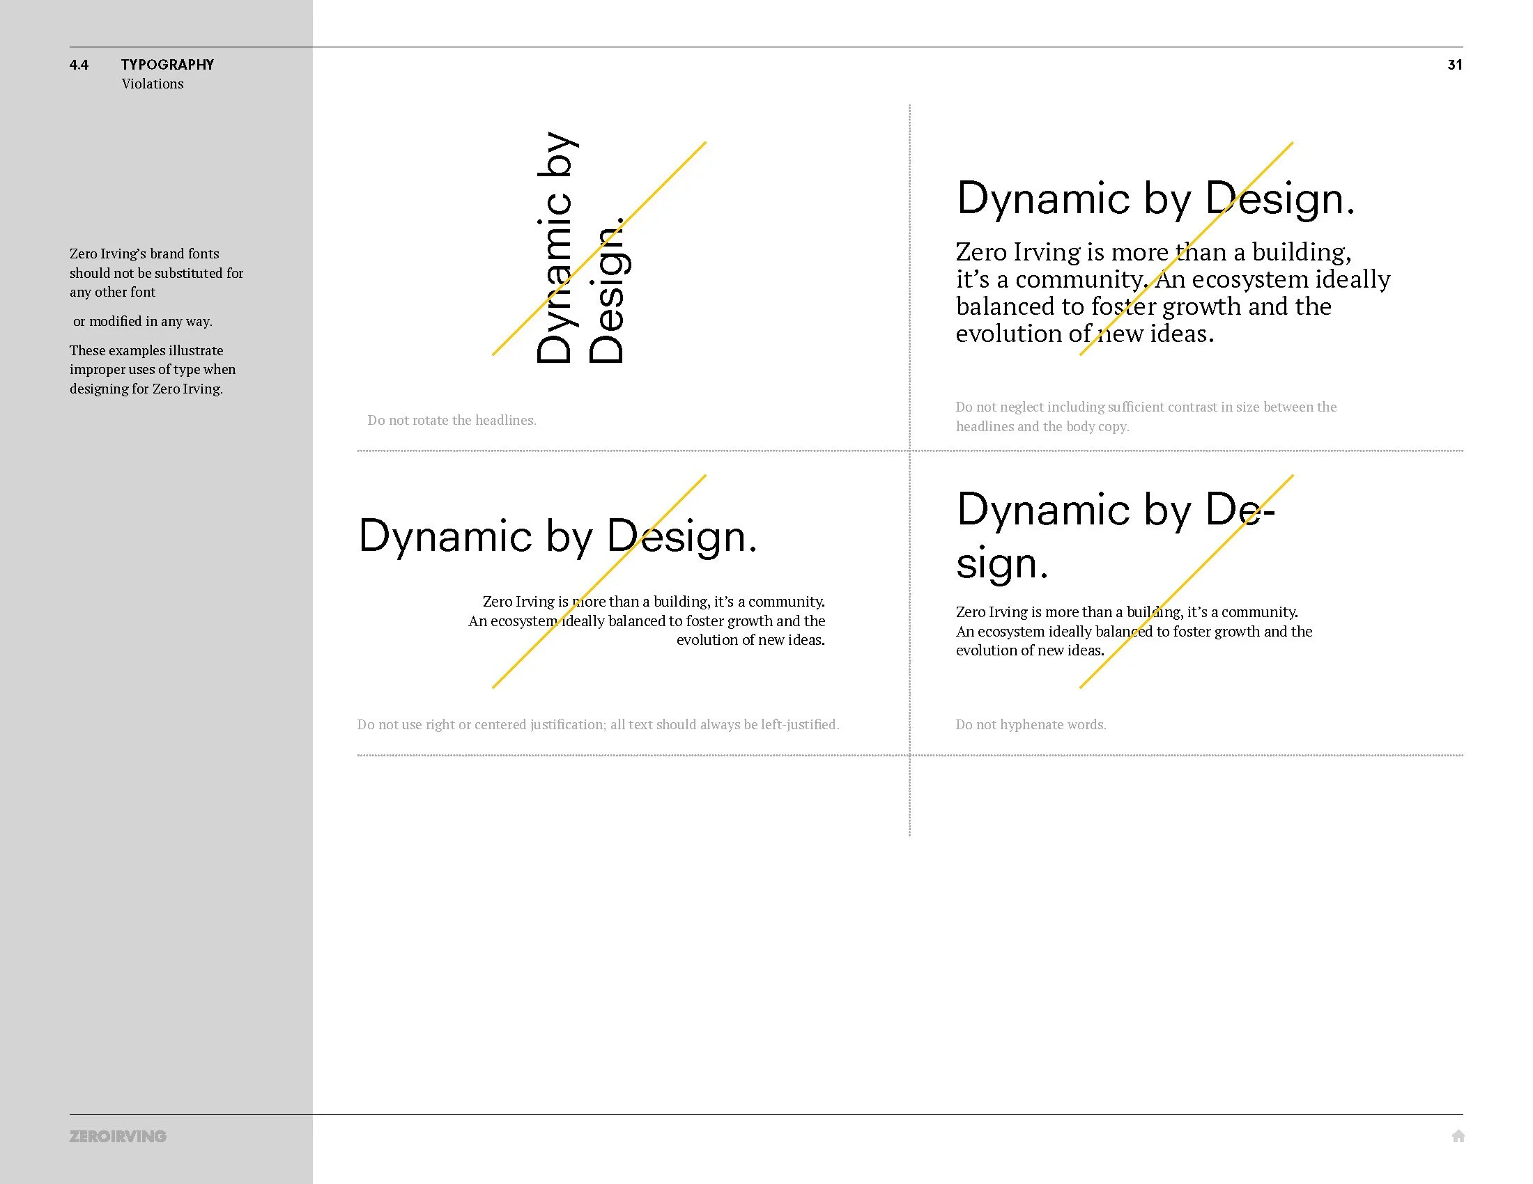Click the 'Do not hyphenate words.' caption
This screenshot has width=1533, height=1184.
coord(1031,724)
